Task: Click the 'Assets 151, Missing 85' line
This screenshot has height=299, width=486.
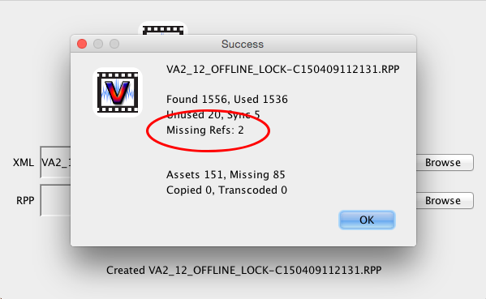Action: coord(226,175)
